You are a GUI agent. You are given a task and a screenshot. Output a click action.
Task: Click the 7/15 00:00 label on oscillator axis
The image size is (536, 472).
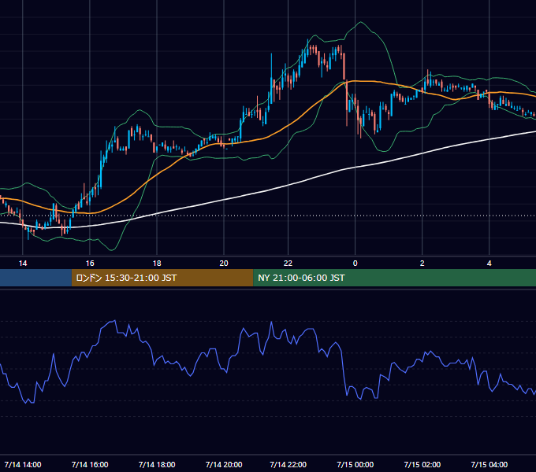[355, 464]
